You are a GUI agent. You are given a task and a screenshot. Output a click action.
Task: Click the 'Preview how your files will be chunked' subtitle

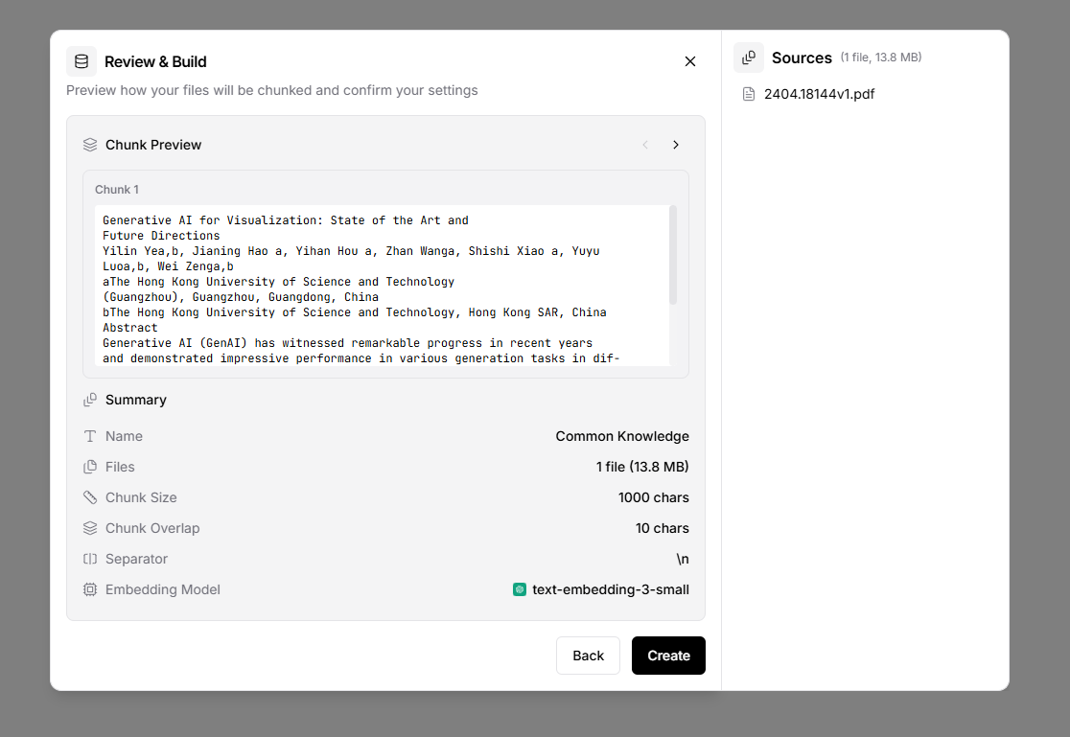[x=272, y=90]
